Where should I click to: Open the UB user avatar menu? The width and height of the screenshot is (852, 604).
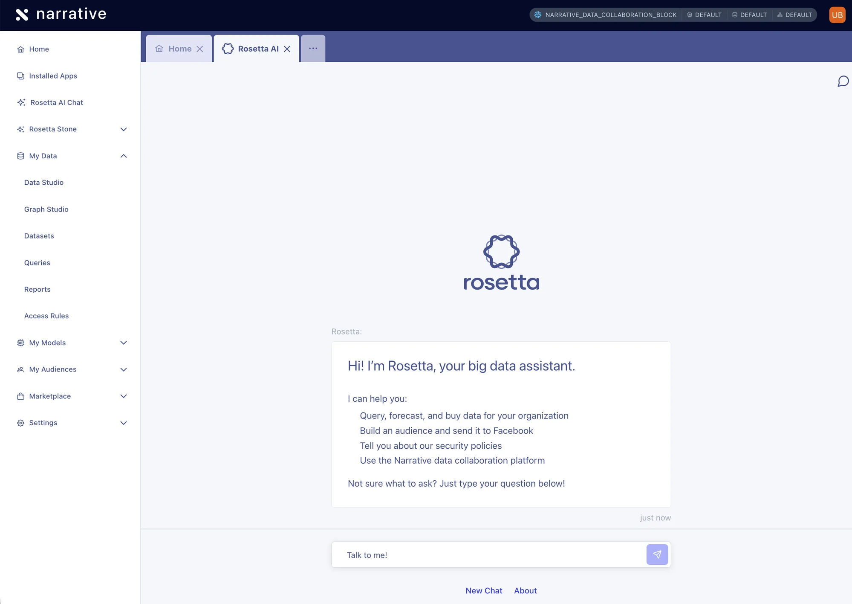coord(837,15)
